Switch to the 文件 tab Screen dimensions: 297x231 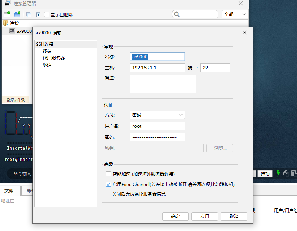pyautogui.click(x=9, y=192)
